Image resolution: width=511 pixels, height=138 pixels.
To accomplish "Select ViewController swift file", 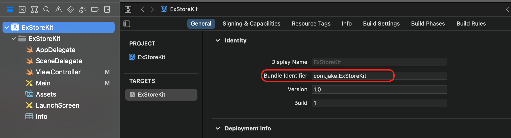I will coord(59,72).
